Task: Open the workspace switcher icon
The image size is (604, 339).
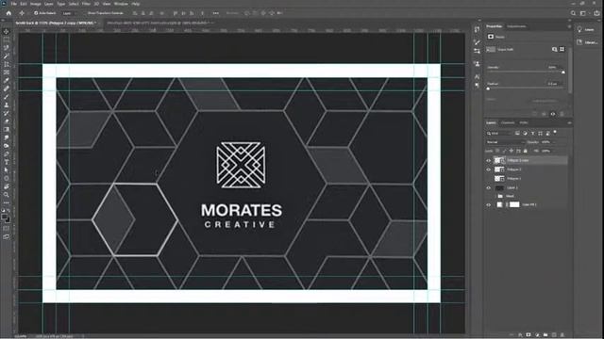Action: pos(583,13)
